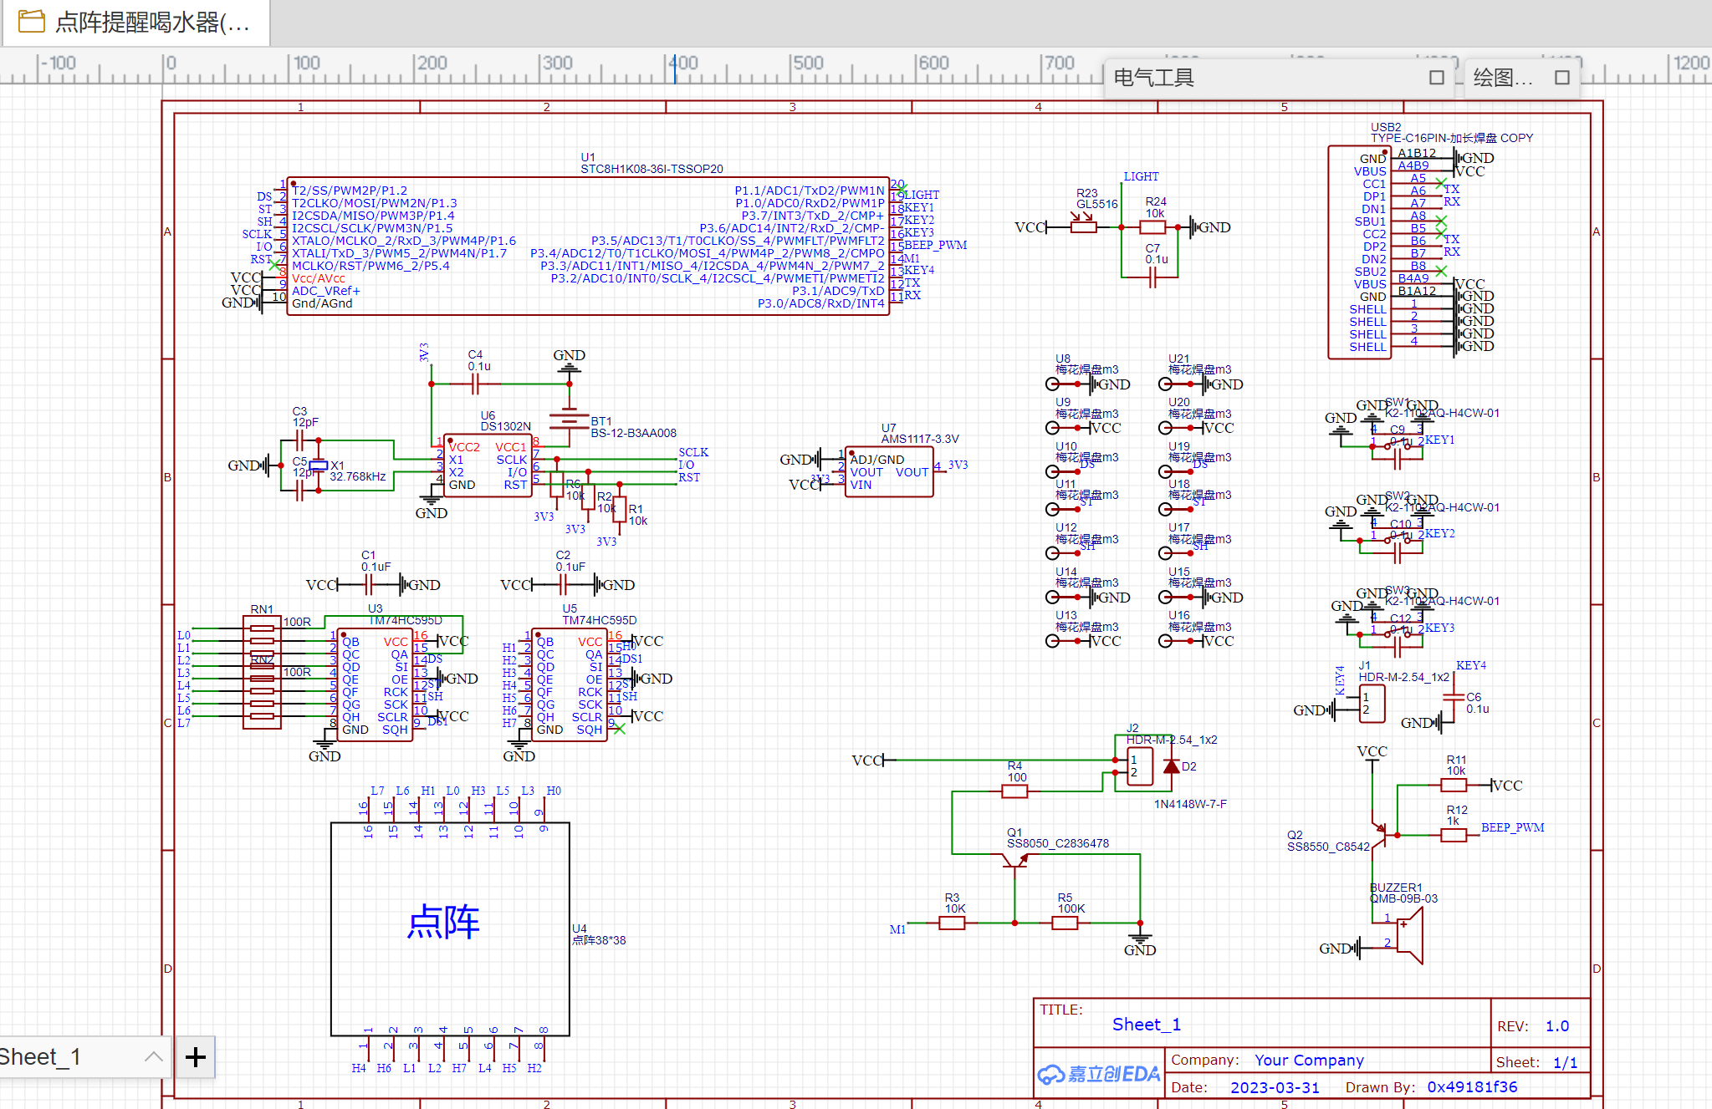
Task: Click the REV value "1.0"
Action: (1556, 1026)
